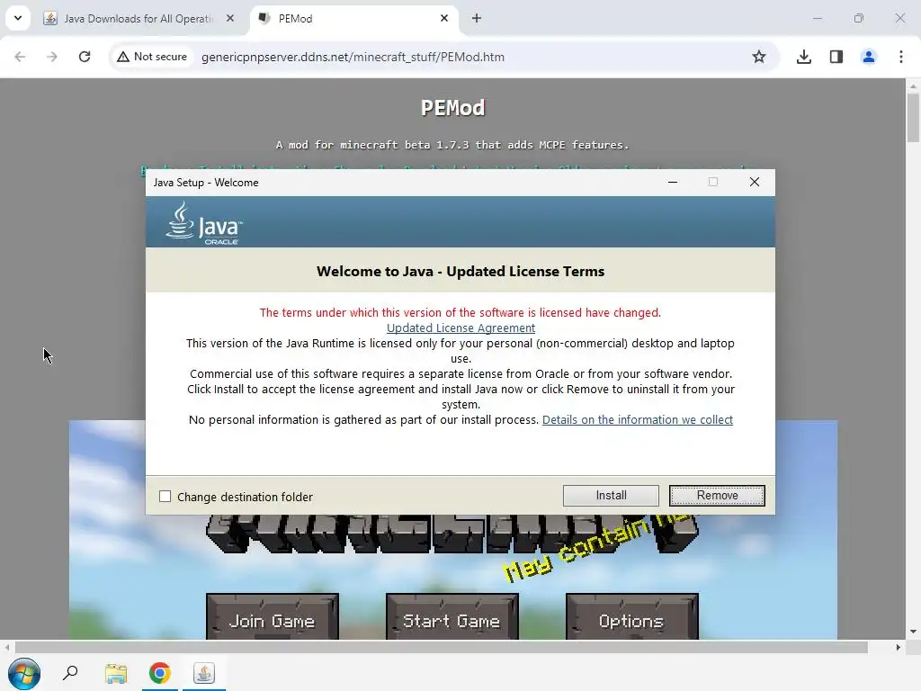Open File Explorer from taskbar
This screenshot has height=691, width=921.
pos(116,673)
